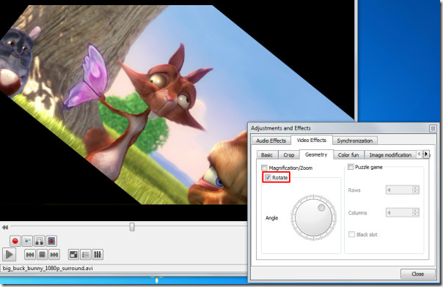Click the frame-by-frame button
The image size is (443, 287).
[51, 241]
